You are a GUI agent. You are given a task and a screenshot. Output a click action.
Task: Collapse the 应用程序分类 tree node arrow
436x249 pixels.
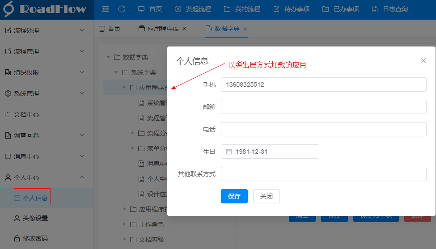tap(124, 88)
